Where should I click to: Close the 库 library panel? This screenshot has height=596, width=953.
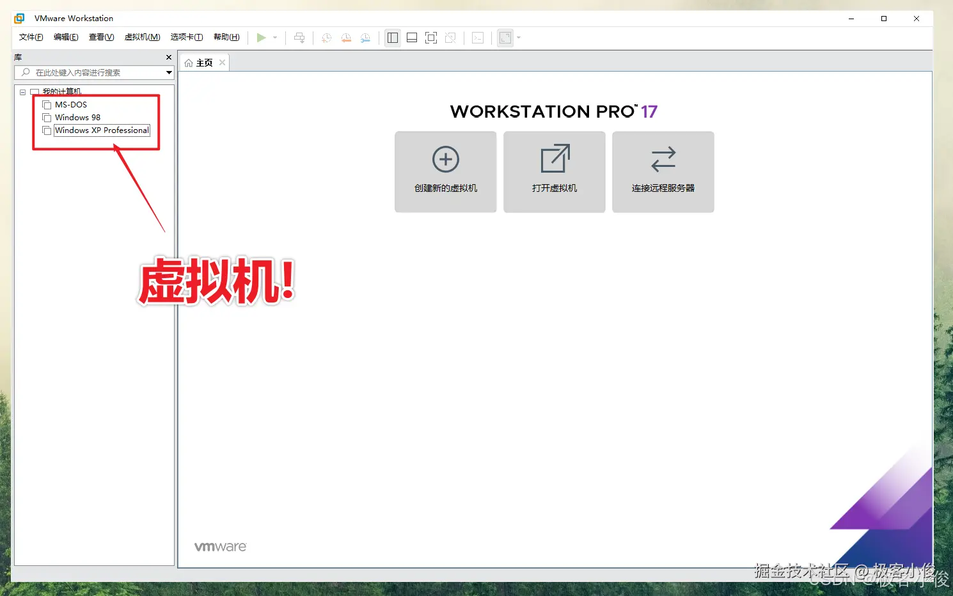[x=169, y=58]
